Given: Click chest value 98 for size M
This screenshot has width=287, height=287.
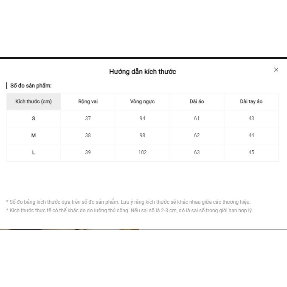Looking at the screenshot, I should coord(142,135).
